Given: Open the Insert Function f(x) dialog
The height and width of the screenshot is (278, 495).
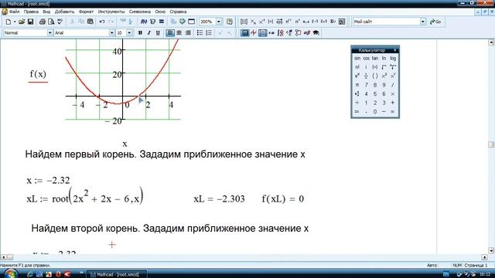Looking at the screenshot, I should 144,22.
